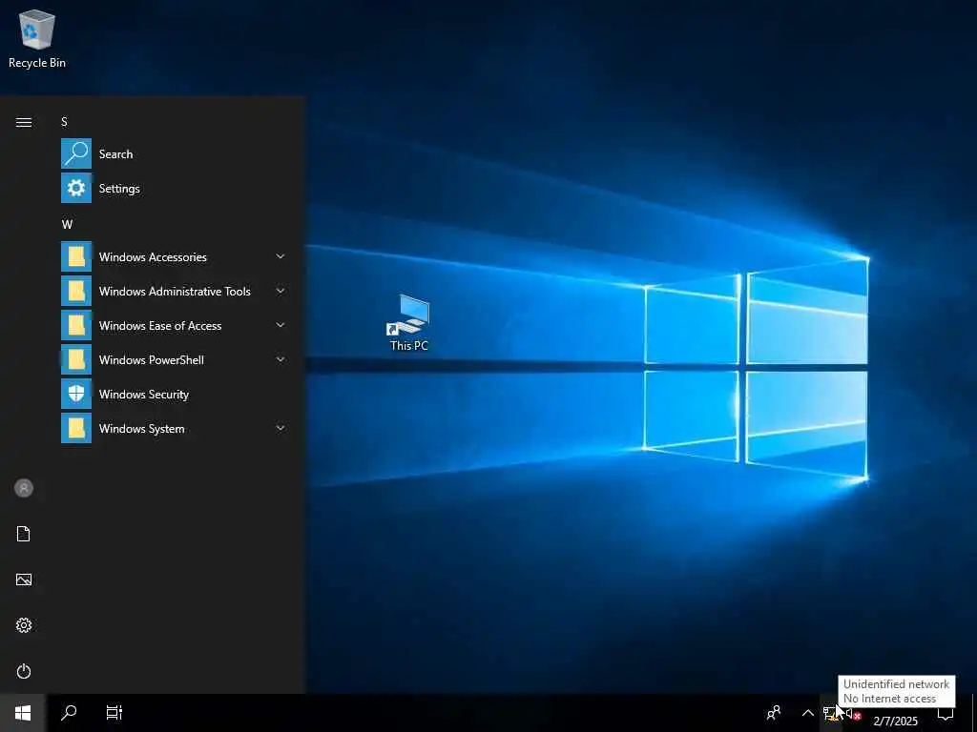This screenshot has height=732, width=977.
Task: Open the 2/7/2025 date on taskbar
Action: click(895, 721)
